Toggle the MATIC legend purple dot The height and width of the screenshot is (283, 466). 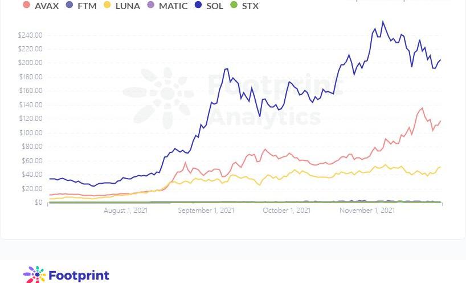click(150, 5)
